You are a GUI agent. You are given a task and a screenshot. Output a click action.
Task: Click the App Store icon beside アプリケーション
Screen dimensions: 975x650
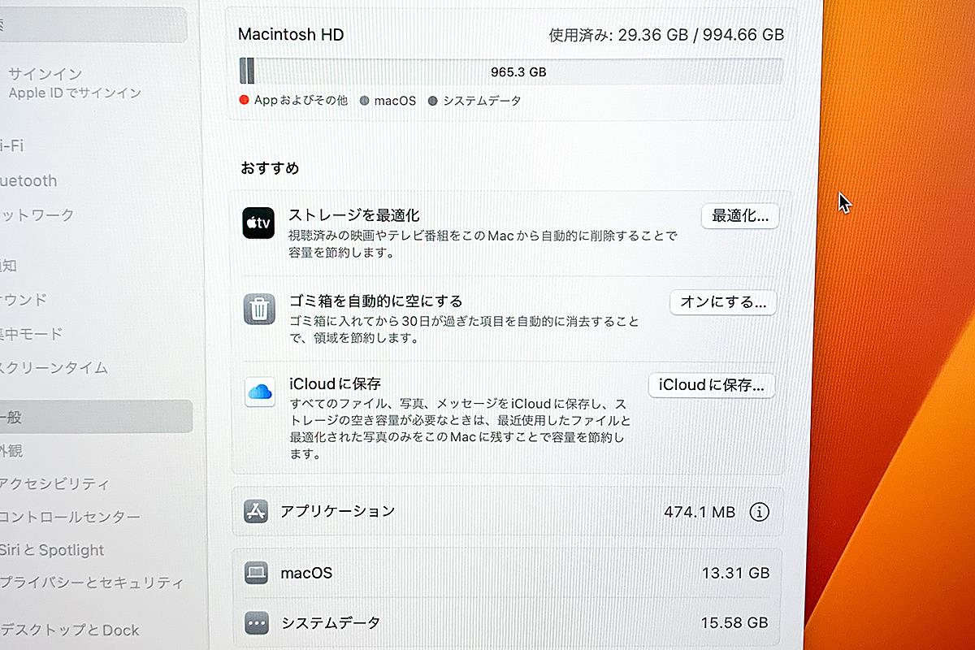[x=256, y=511]
